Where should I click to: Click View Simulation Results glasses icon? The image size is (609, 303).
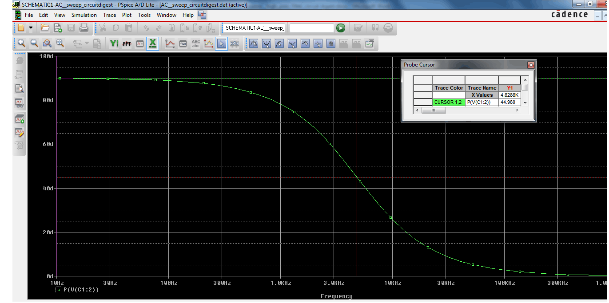coord(19,102)
